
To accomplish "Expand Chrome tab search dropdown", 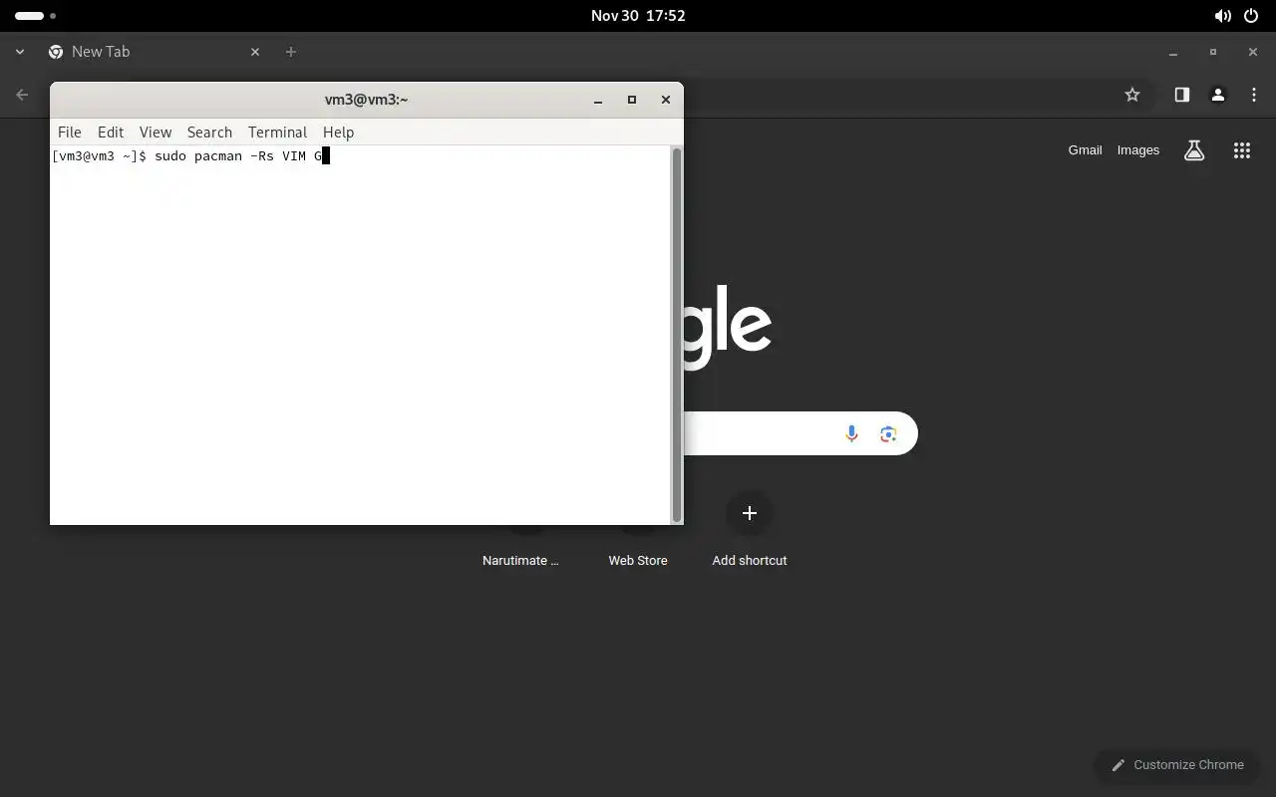I will [x=20, y=52].
